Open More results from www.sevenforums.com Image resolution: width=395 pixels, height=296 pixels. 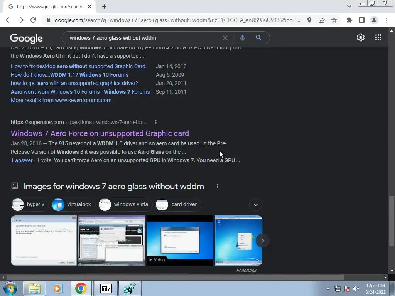coord(61,100)
